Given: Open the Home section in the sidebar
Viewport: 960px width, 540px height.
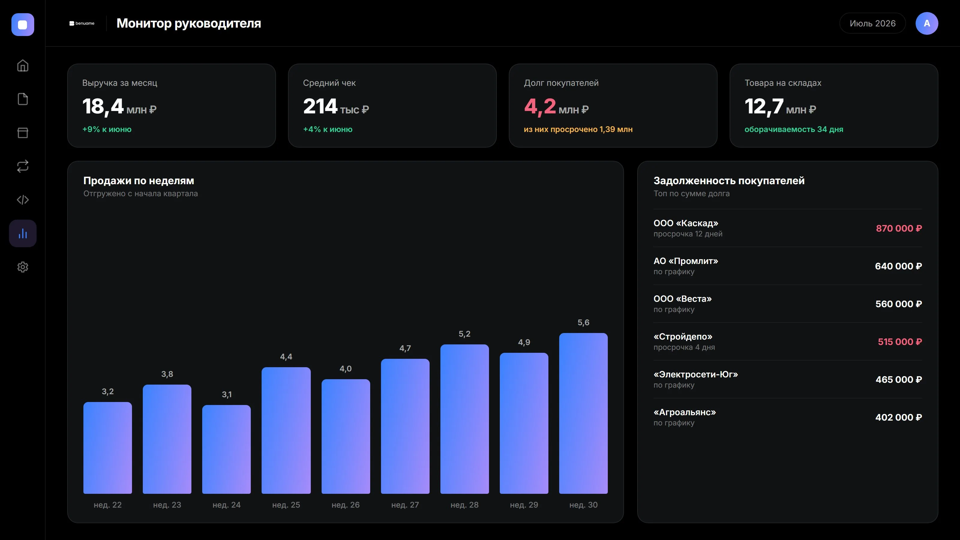Looking at the screenshot, I should tap(23, 66).
